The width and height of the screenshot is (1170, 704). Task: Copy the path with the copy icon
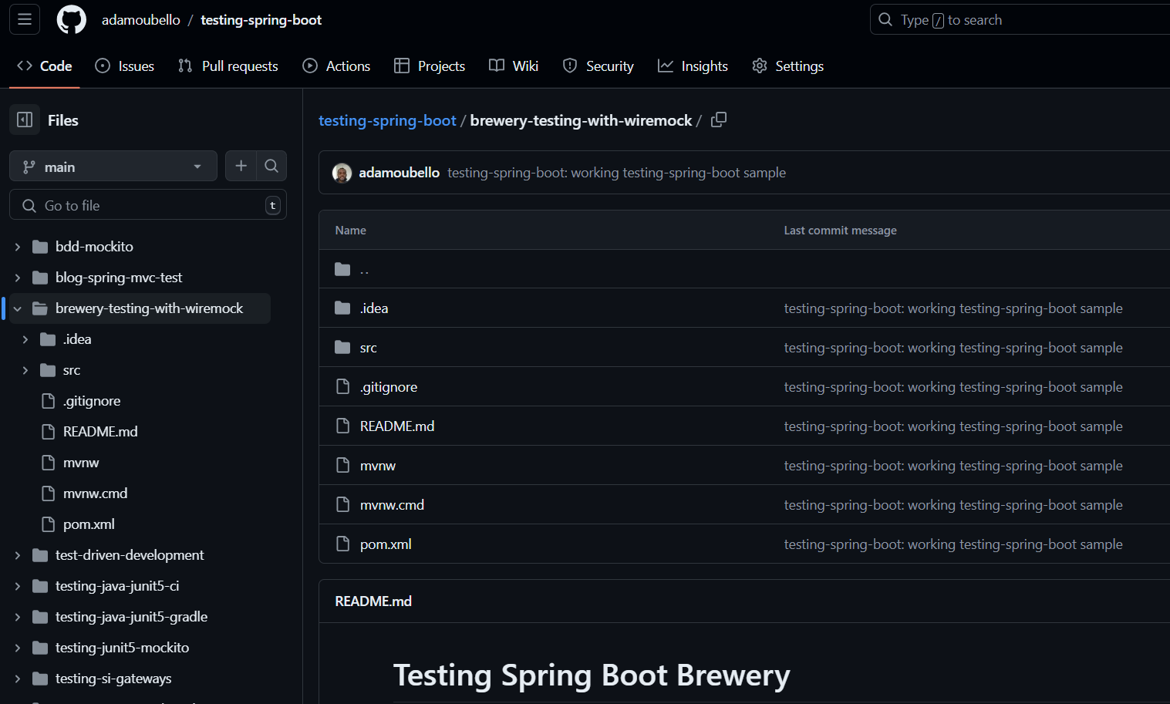coord(719,120)
